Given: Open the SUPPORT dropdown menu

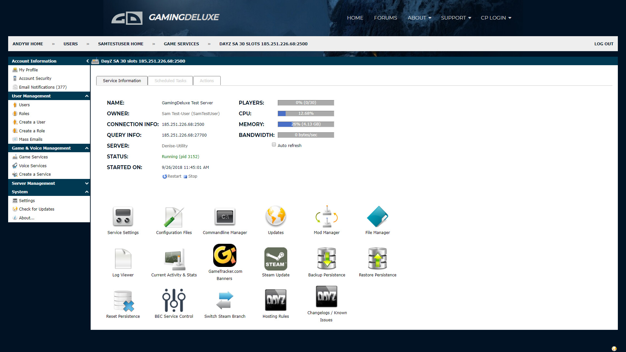Looking at the screenshot, I should click(x=456, y=18).
